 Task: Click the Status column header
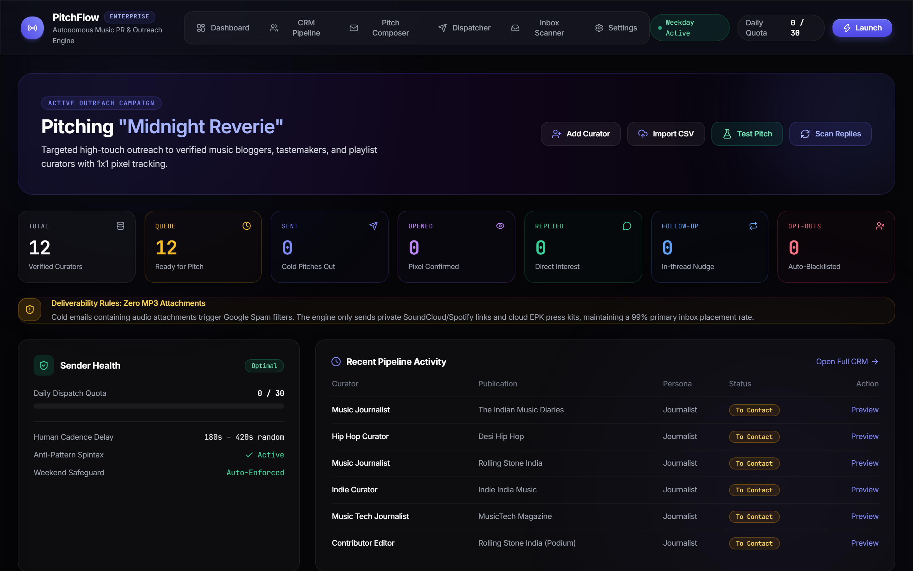[x=740, y=384]
